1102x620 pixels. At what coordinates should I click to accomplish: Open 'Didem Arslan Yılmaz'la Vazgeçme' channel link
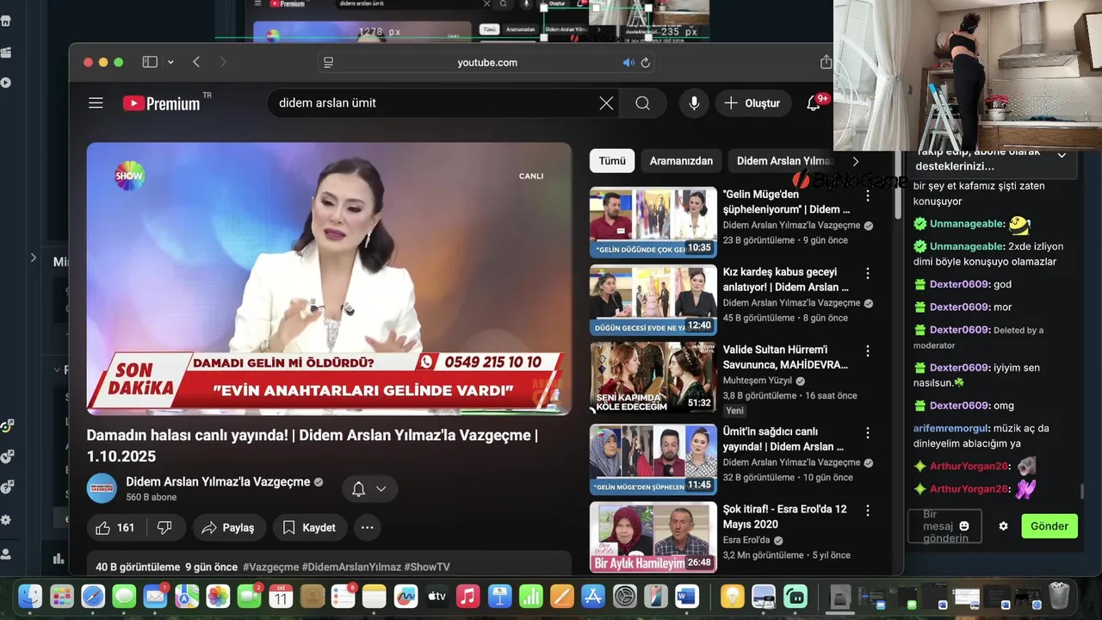[218, 481]
